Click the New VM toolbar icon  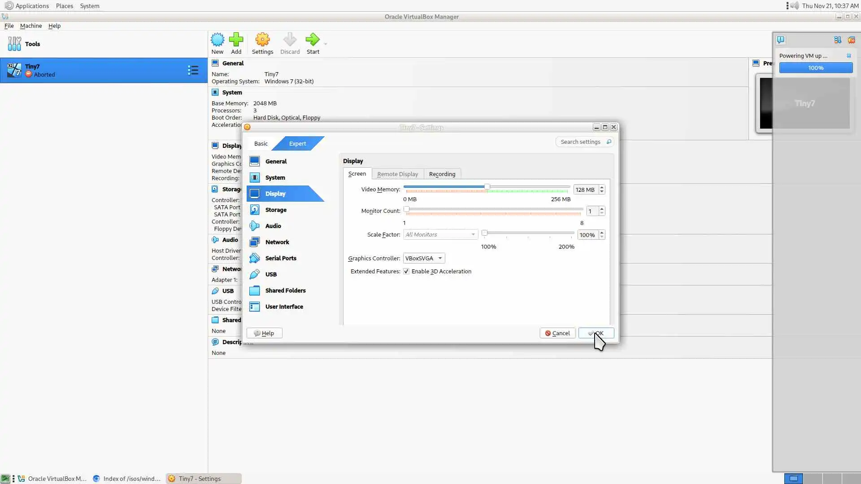click(217, 40)
